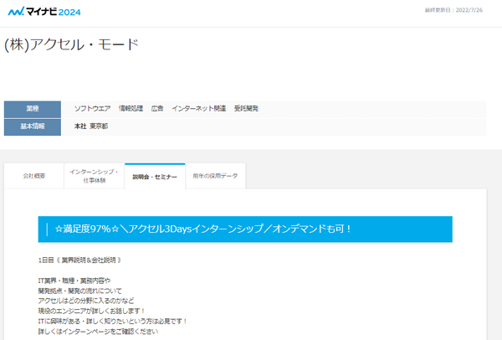Click the 広告 industry text
The height and width of the screenshot is (340, 502).
157,109
